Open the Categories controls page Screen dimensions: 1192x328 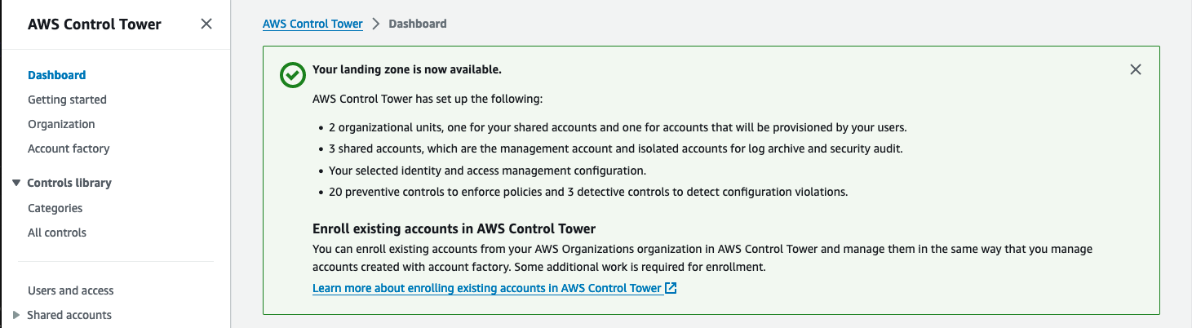[x=55, y=208]
